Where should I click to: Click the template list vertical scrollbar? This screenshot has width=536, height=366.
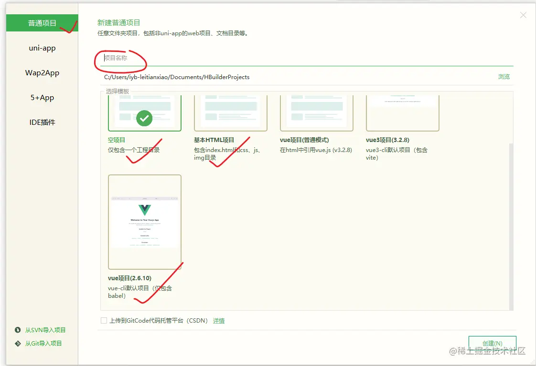click(511, 227)
